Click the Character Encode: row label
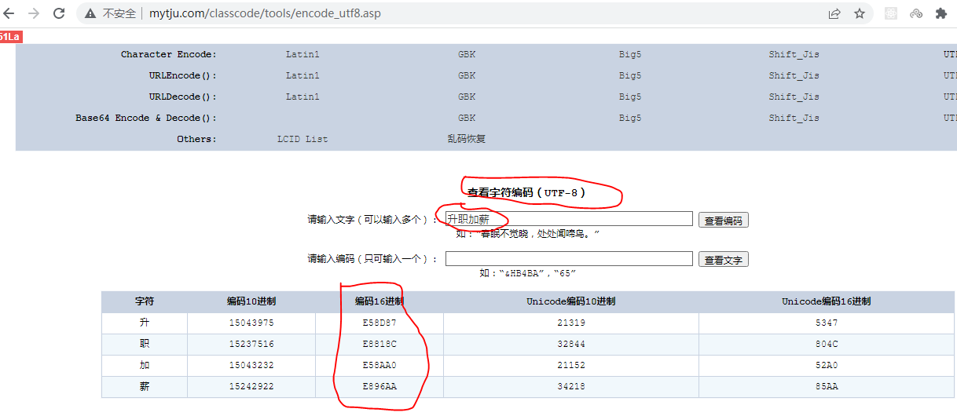Image resolution: width=957 pixels, height=416 pixels. click(168, 54)
